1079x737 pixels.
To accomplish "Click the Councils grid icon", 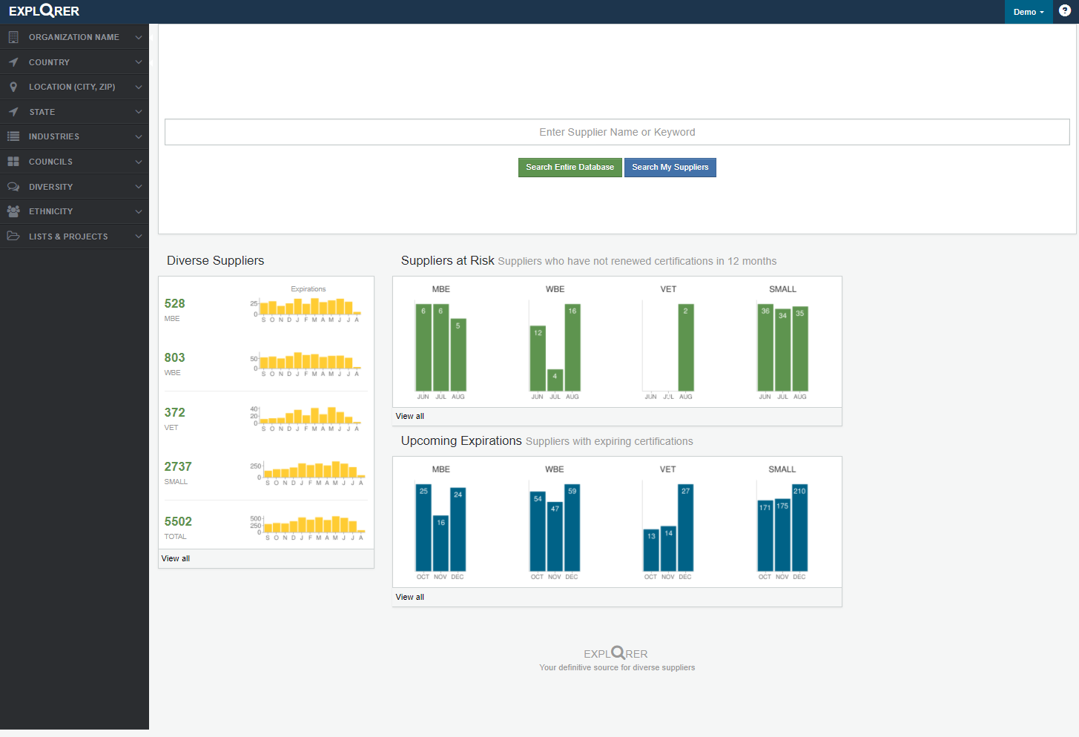I will 13,162.
